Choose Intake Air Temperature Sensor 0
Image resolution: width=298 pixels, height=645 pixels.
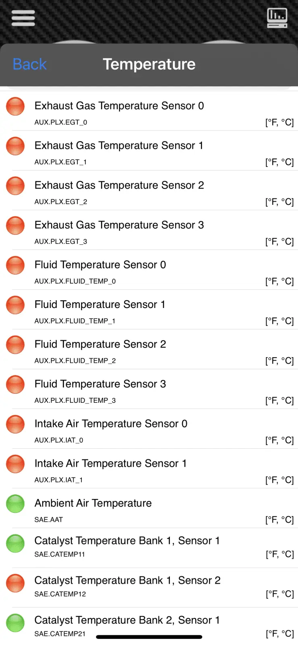111,424
